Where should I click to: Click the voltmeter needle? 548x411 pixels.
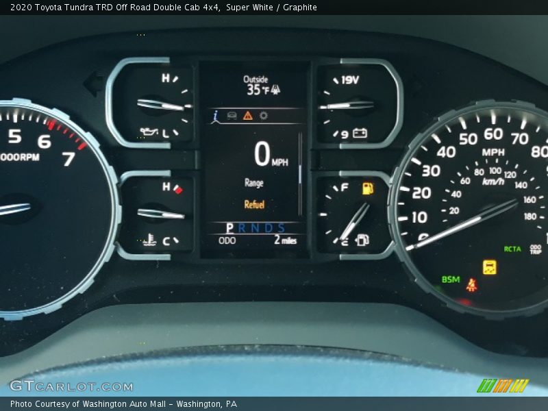coord(346,105)
